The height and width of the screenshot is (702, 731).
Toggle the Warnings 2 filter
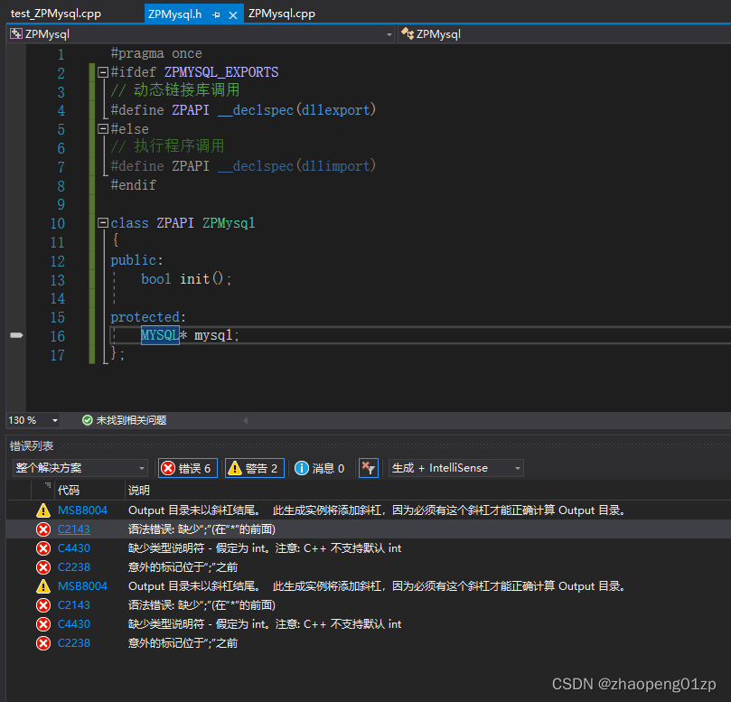[x=255, y=468]
